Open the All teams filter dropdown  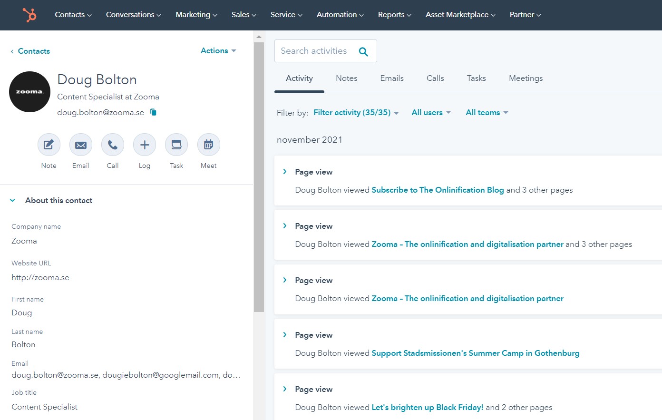point(487,112)
